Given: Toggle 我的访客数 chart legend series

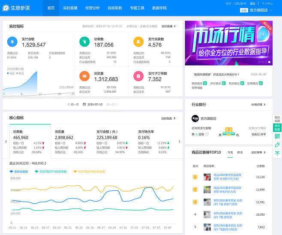Looking at the screenshot, I should point(18,171).
